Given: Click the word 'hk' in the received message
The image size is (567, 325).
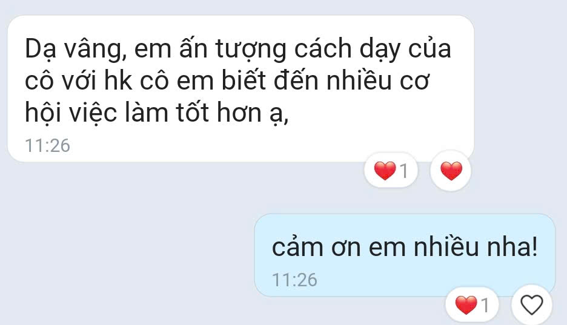Looking at the screenshot, I should pyautogui.click(x=118, y=80).
